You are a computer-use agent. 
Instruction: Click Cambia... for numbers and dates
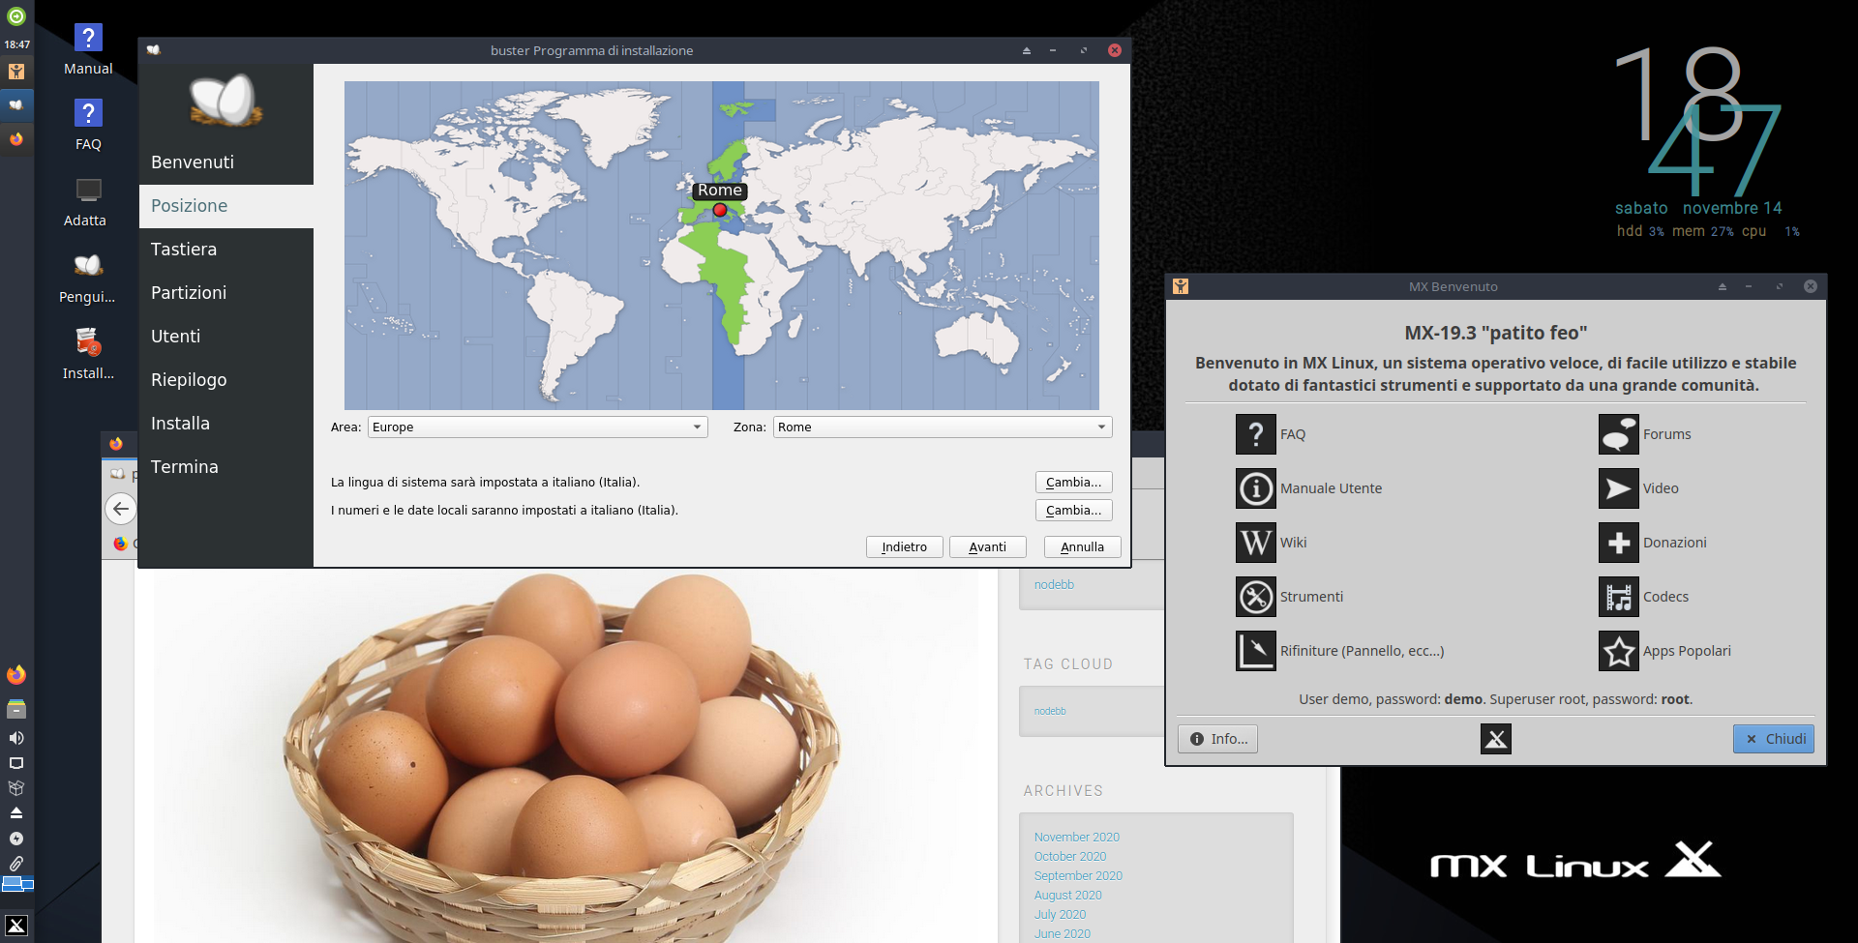click(x=1074, y=510)
